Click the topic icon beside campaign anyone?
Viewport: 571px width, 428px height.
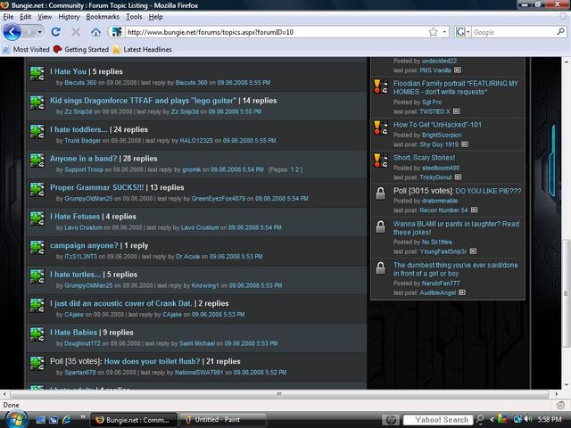[x=37, y=248]
